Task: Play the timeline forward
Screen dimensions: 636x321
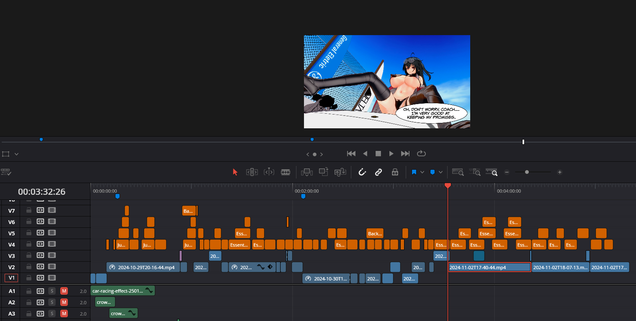Action: (391, 154)
